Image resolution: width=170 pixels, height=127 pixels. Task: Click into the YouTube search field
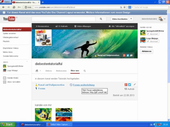pyautogui.click(x=63, y=19)
